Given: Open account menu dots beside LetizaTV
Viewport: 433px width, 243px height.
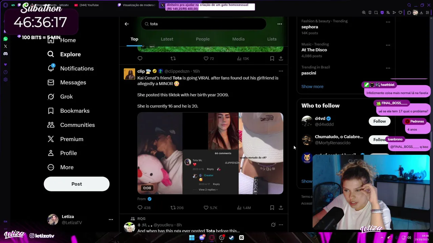Looking at the screenshot, I should [111, 219].
